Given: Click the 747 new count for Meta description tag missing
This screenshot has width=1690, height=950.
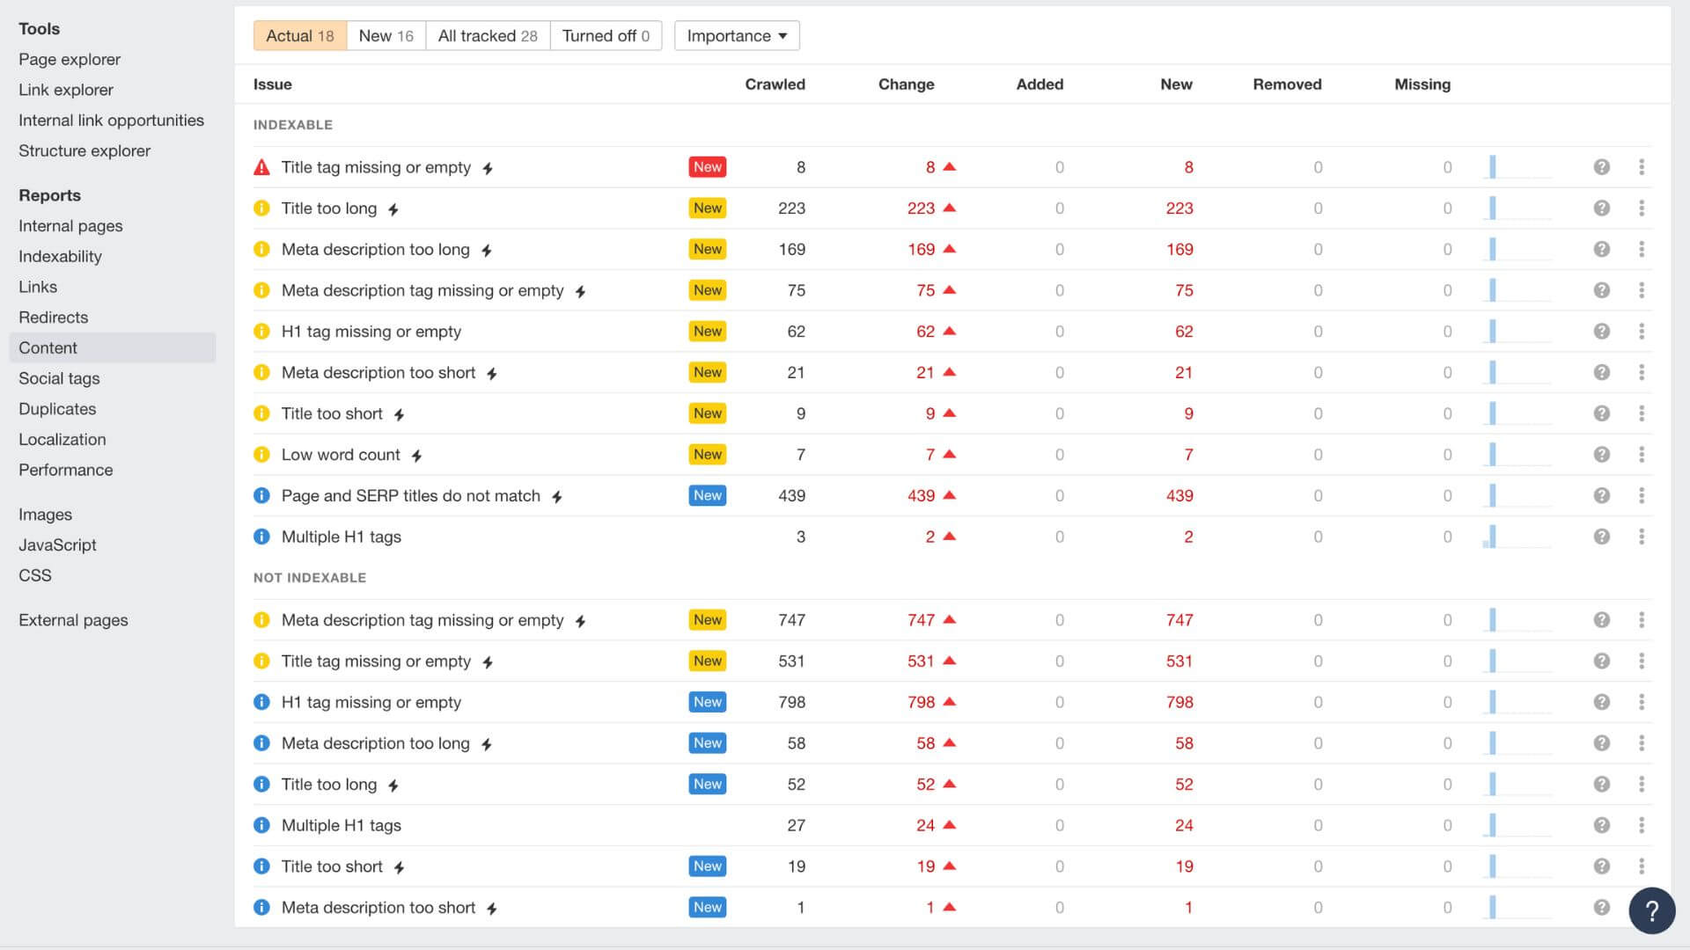Looking at the screenshot, I should [1179, 620].
